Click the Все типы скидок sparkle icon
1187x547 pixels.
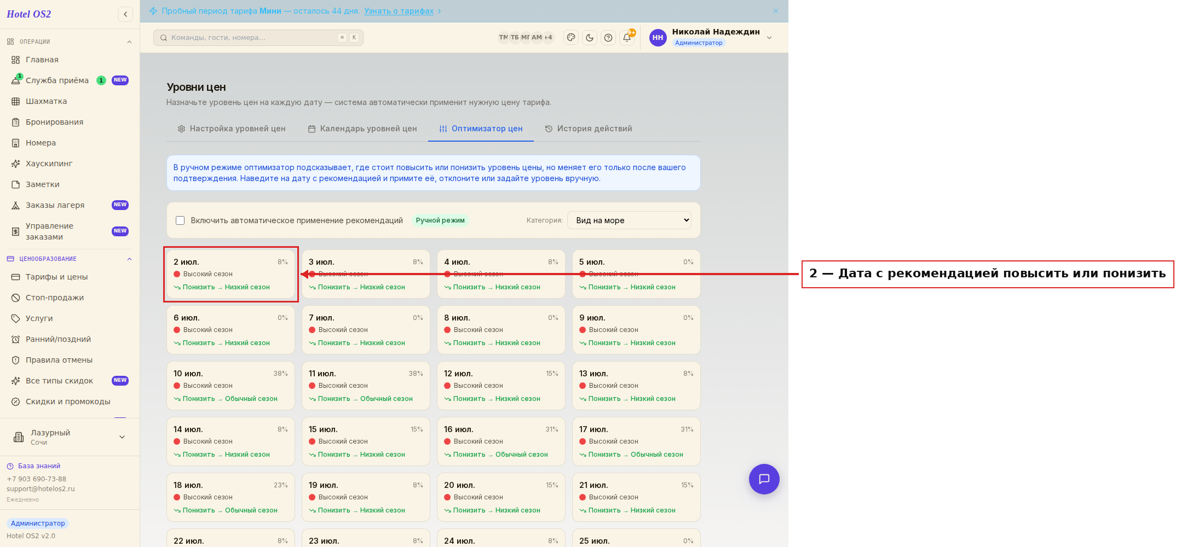(16, 381)
